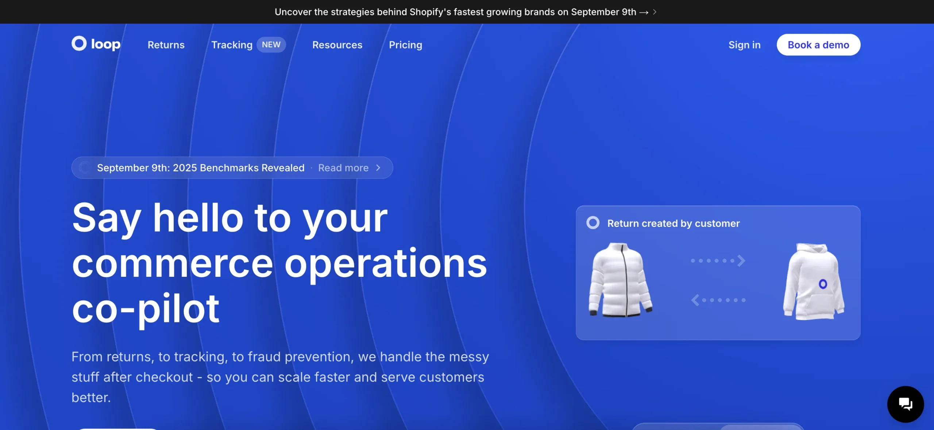The width and height of the screenshot is (934, 430).
Task: Open the live chat bubble icon
Action: 906,404
